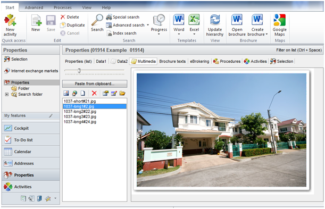Open the Data2 tab

(x=119, y=61)
